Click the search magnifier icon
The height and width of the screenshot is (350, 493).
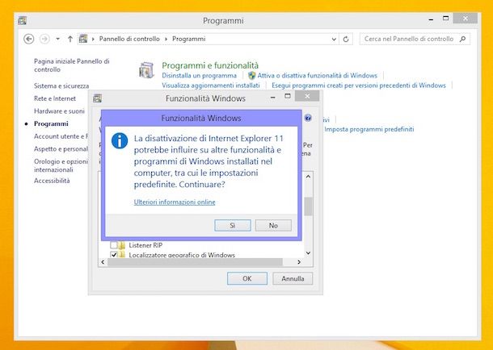[462, 39]
